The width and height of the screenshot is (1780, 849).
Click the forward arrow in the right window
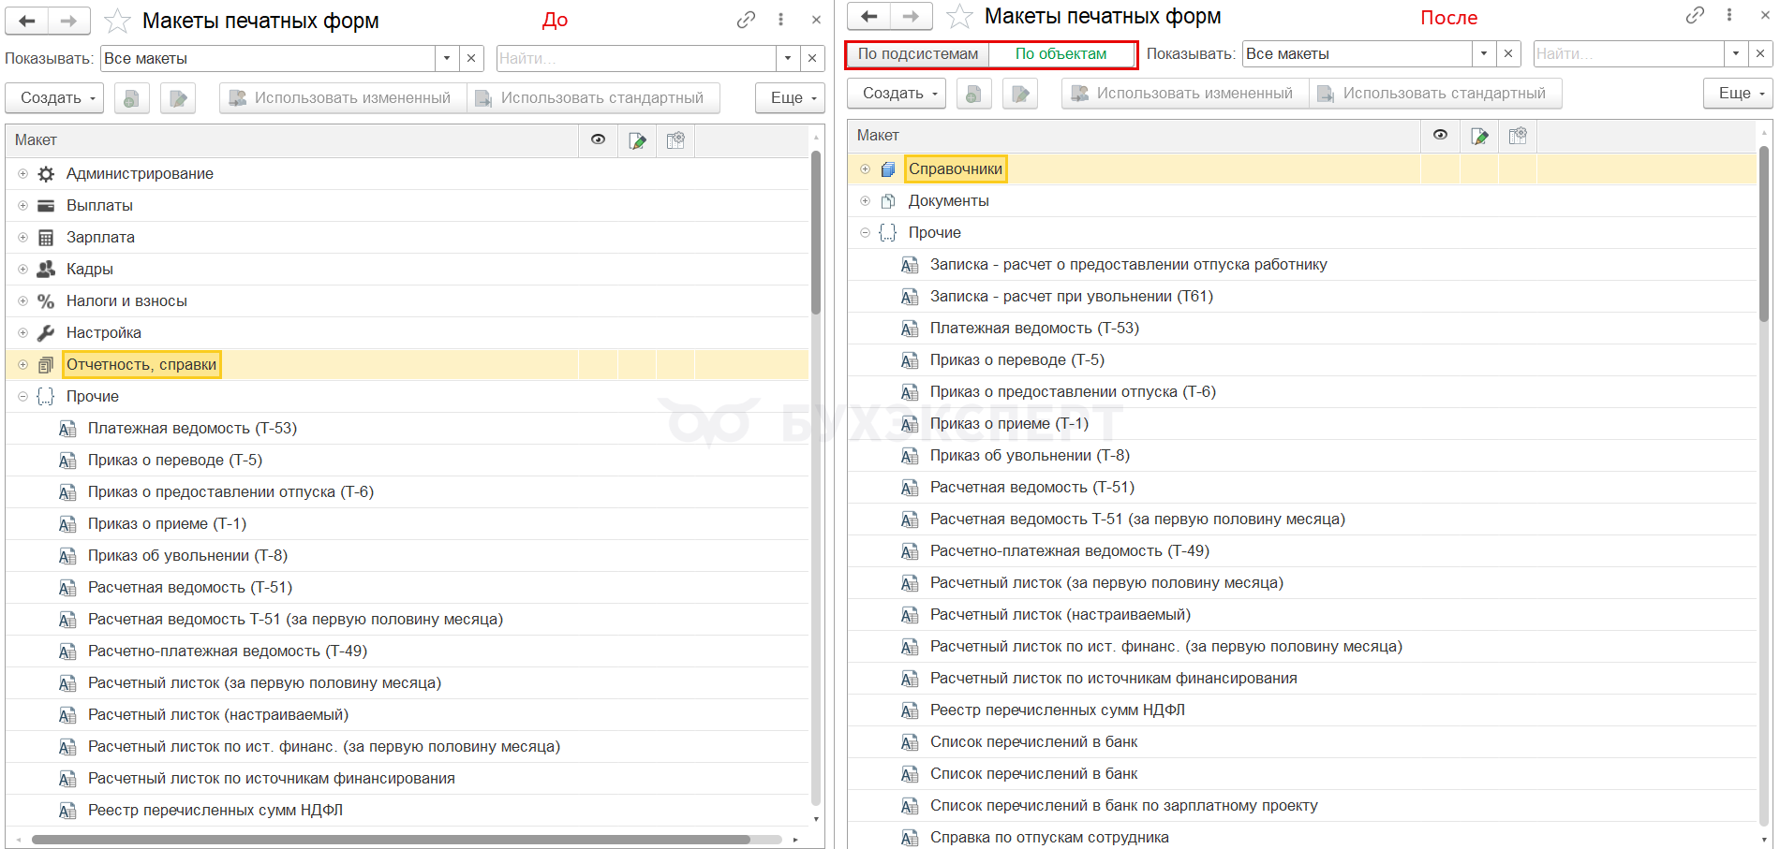pos(912,16)
